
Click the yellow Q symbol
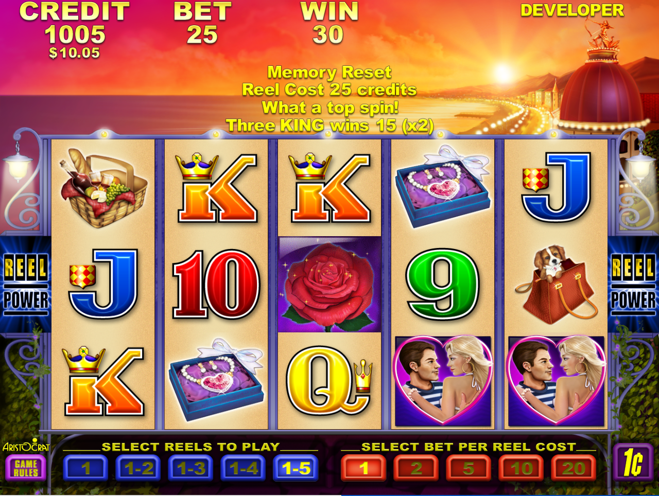329,381
